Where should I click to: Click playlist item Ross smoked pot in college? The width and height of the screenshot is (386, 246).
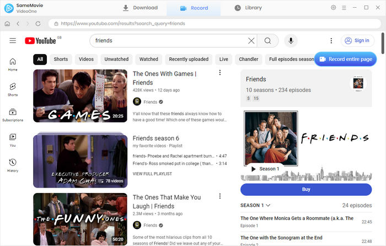pos(180,163)
